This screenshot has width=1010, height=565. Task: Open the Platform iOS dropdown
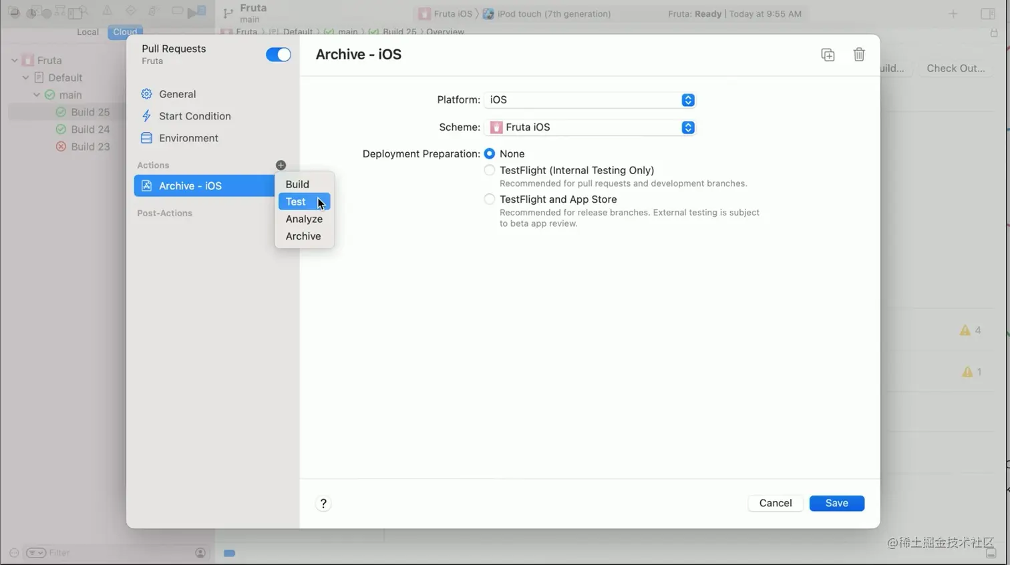(x=590, y=100)
